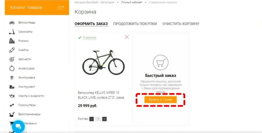Select the Самокаты scooter icon
Image resolution: width=262 pixels, height=133 pixels.
pyautogui.click(x=12, y=32)
